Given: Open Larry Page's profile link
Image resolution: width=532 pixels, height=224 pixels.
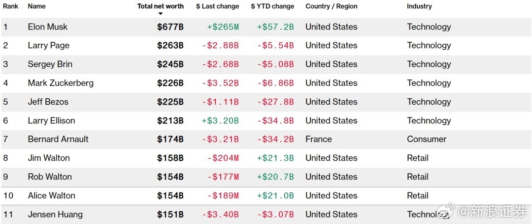Looking at the screenshot, I should pos(49,46).
